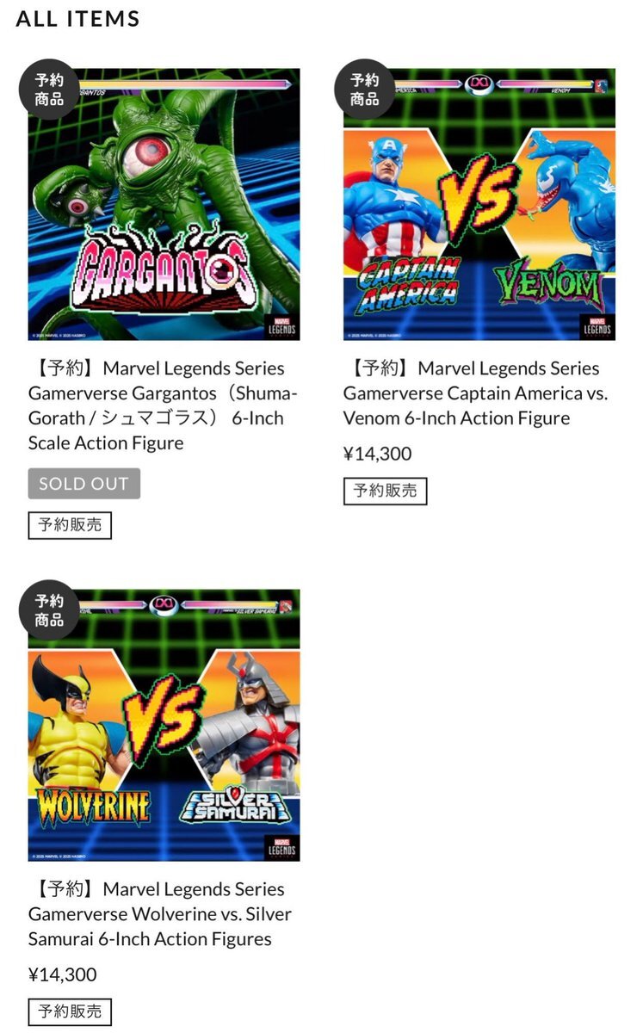This screenshot has width=643, height=1033.
Task: Click the 予約販売 tag under Gargantos
Action: [70, 525]
